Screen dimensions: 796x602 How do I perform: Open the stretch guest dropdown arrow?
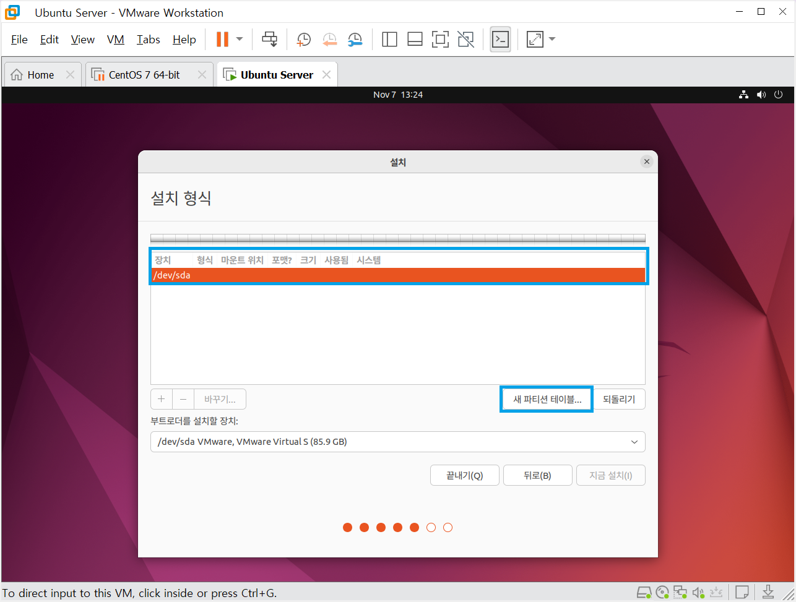point(552,40)
